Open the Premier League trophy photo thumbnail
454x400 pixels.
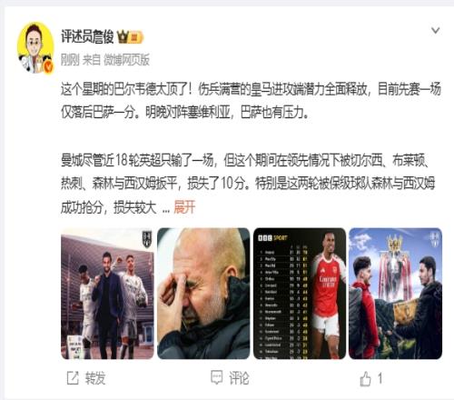click(x=395, y=294)
